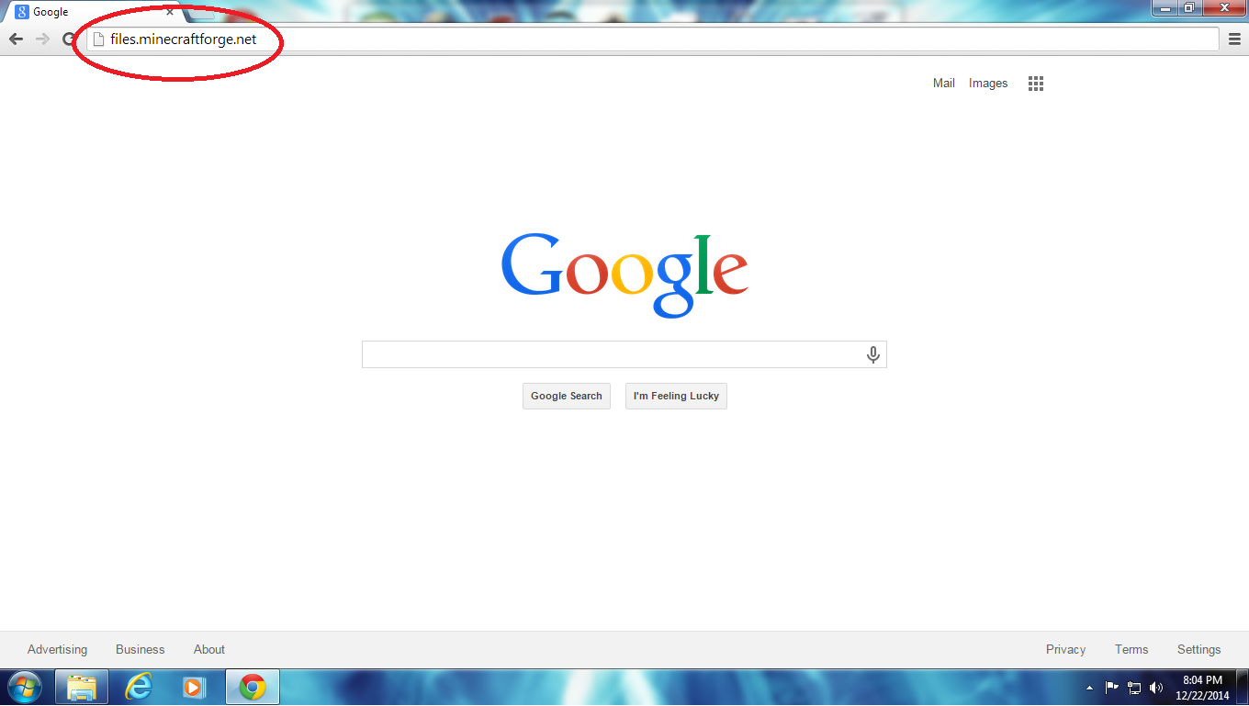Click the reload page icon
Screen dimensions: 1249x706
68,39
